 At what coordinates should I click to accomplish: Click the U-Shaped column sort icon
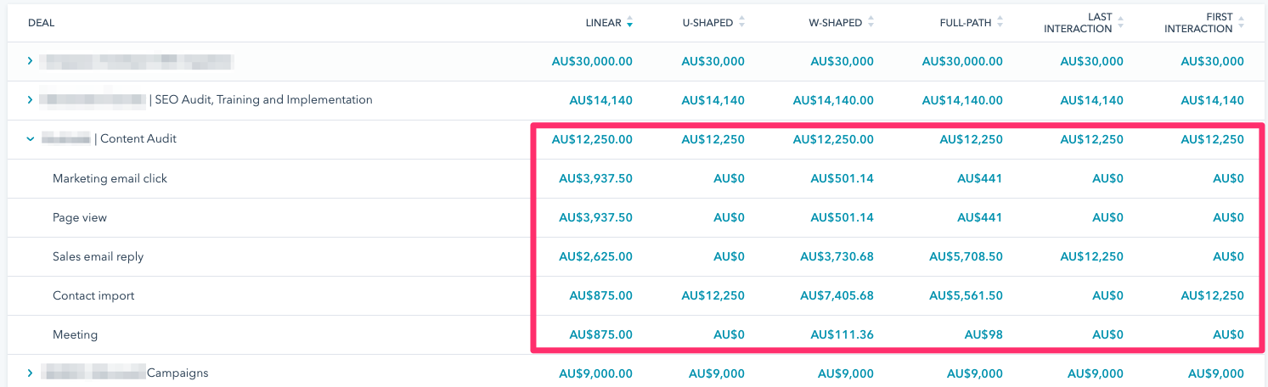tap(741, 23)
